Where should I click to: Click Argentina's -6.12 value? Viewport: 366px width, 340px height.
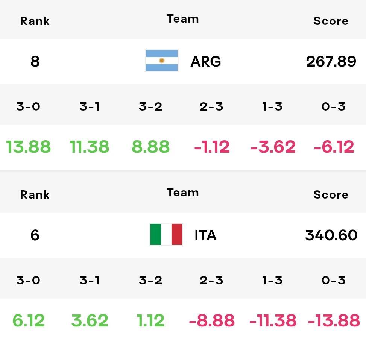[334, 147]
